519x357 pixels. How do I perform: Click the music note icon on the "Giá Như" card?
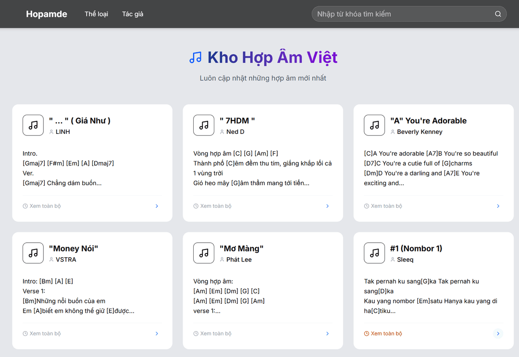coord(33,125)
